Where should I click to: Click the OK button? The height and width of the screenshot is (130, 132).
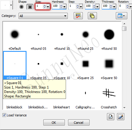(x=54, y=123)
